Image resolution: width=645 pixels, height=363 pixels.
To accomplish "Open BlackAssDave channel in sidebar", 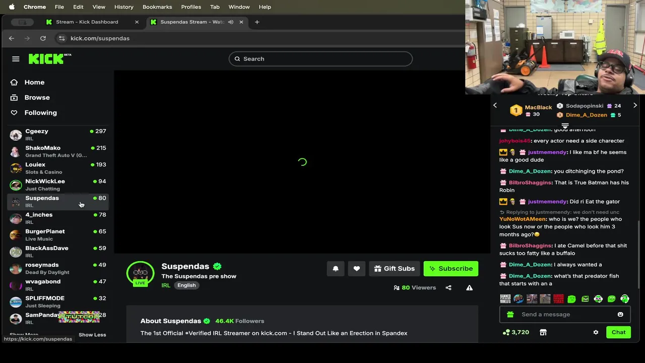I will [58, 251].
